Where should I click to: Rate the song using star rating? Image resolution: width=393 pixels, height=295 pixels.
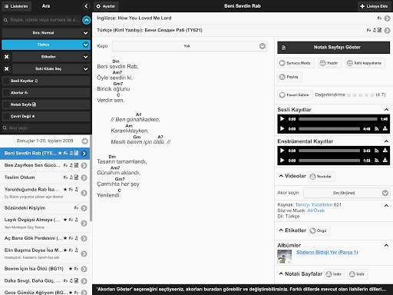[x=361, y=95]
